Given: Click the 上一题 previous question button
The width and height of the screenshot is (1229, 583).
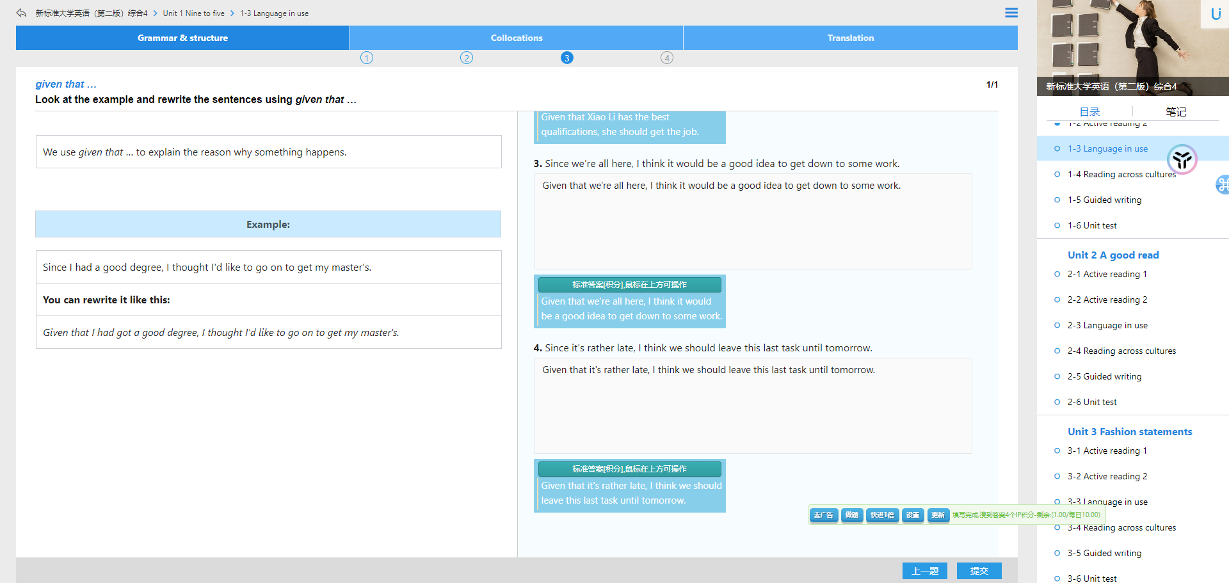Looking at the screenshot, I should (x=924, y=571).
